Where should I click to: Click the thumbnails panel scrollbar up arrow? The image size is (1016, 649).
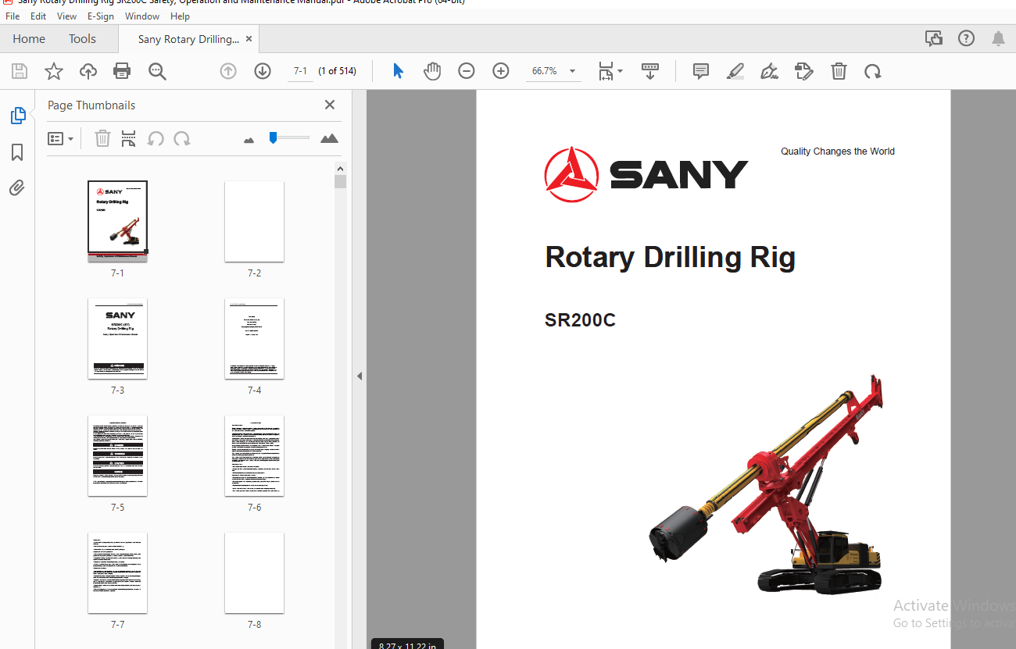click(340, 168)
